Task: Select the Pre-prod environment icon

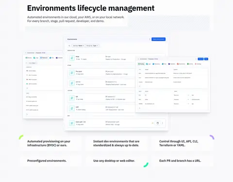Action: point(72,73)
